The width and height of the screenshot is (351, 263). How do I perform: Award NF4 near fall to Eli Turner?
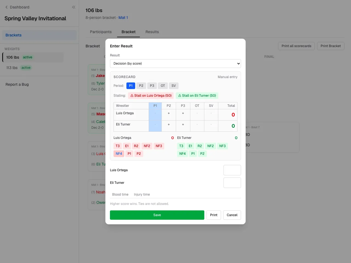pos(182,154)
